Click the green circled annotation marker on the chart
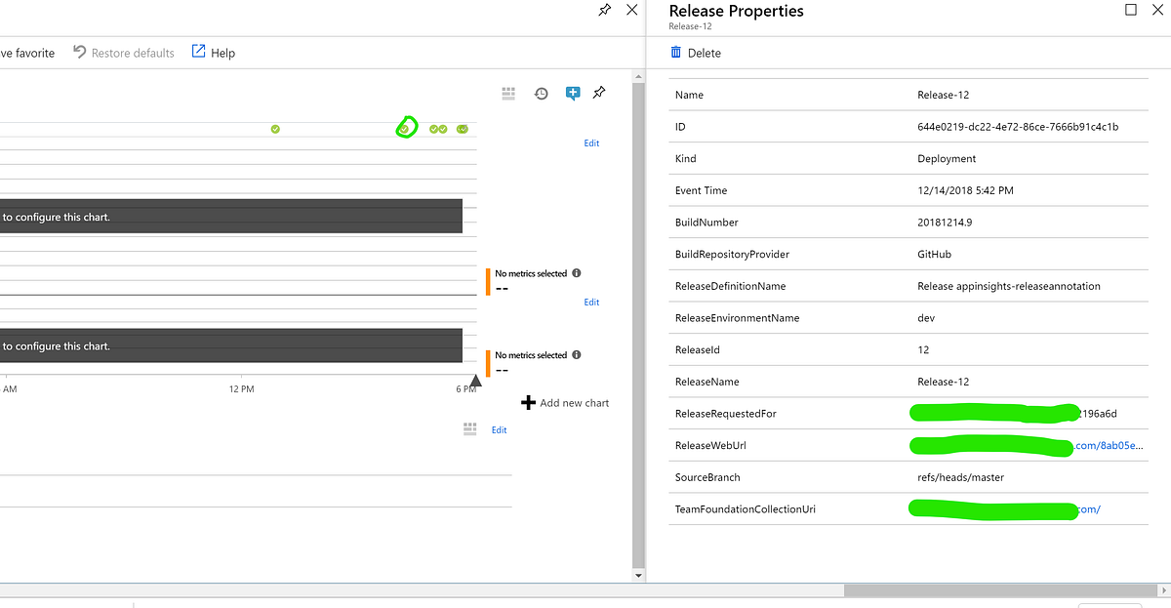The width and height of the screenshot is (1171, 608). pyautogui.click(x=406, y=127)
